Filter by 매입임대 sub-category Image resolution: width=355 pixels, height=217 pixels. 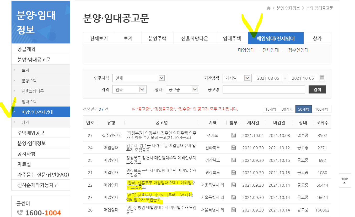[x=246, y=50]
